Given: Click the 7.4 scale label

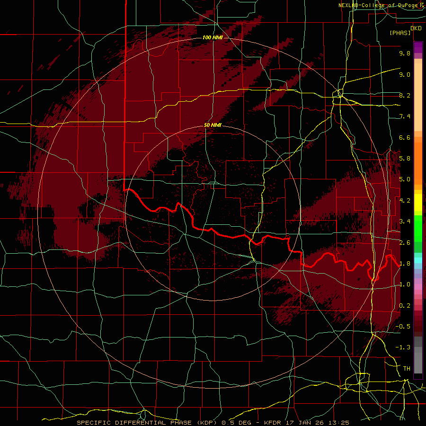Looking at the screenshot, I should (405, 116).
